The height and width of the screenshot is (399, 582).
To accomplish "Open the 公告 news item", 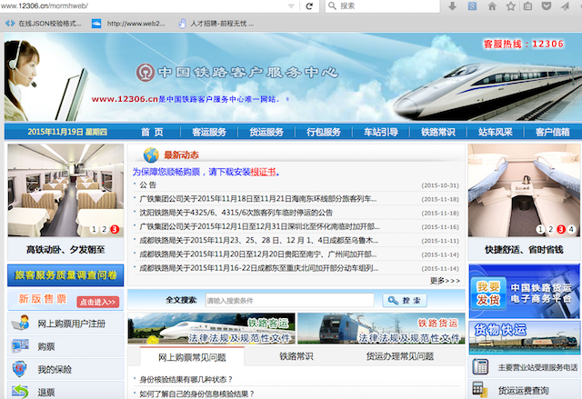I will click(x=147, y=185).
